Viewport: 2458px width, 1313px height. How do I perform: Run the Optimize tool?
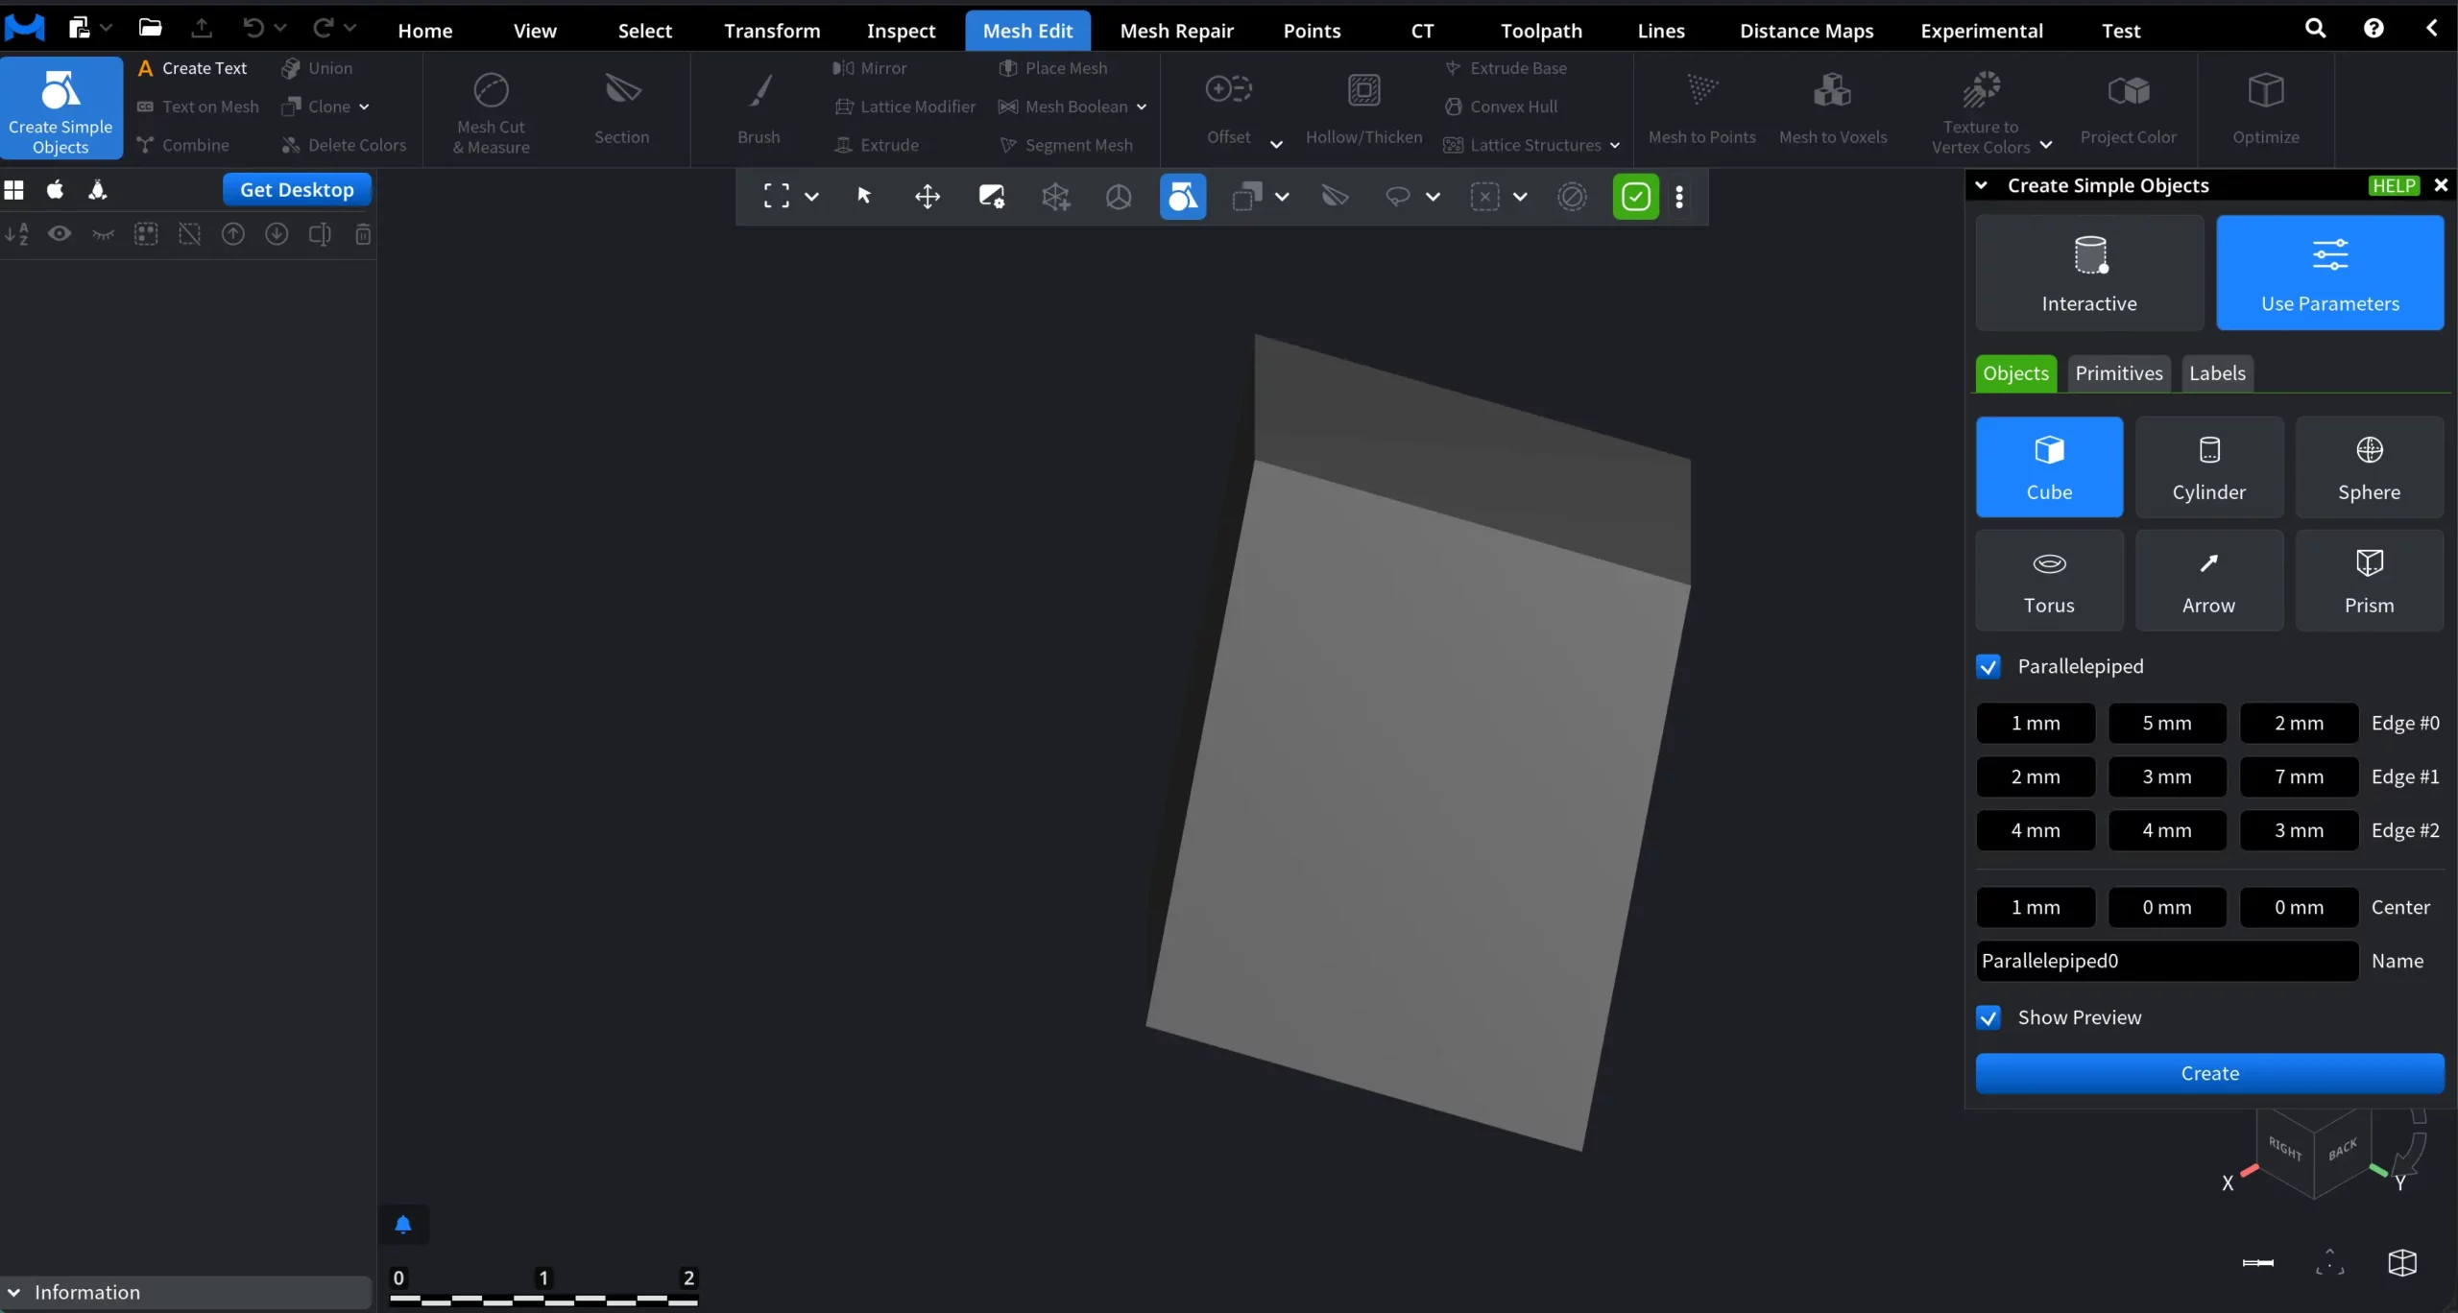coord(2267,108)
